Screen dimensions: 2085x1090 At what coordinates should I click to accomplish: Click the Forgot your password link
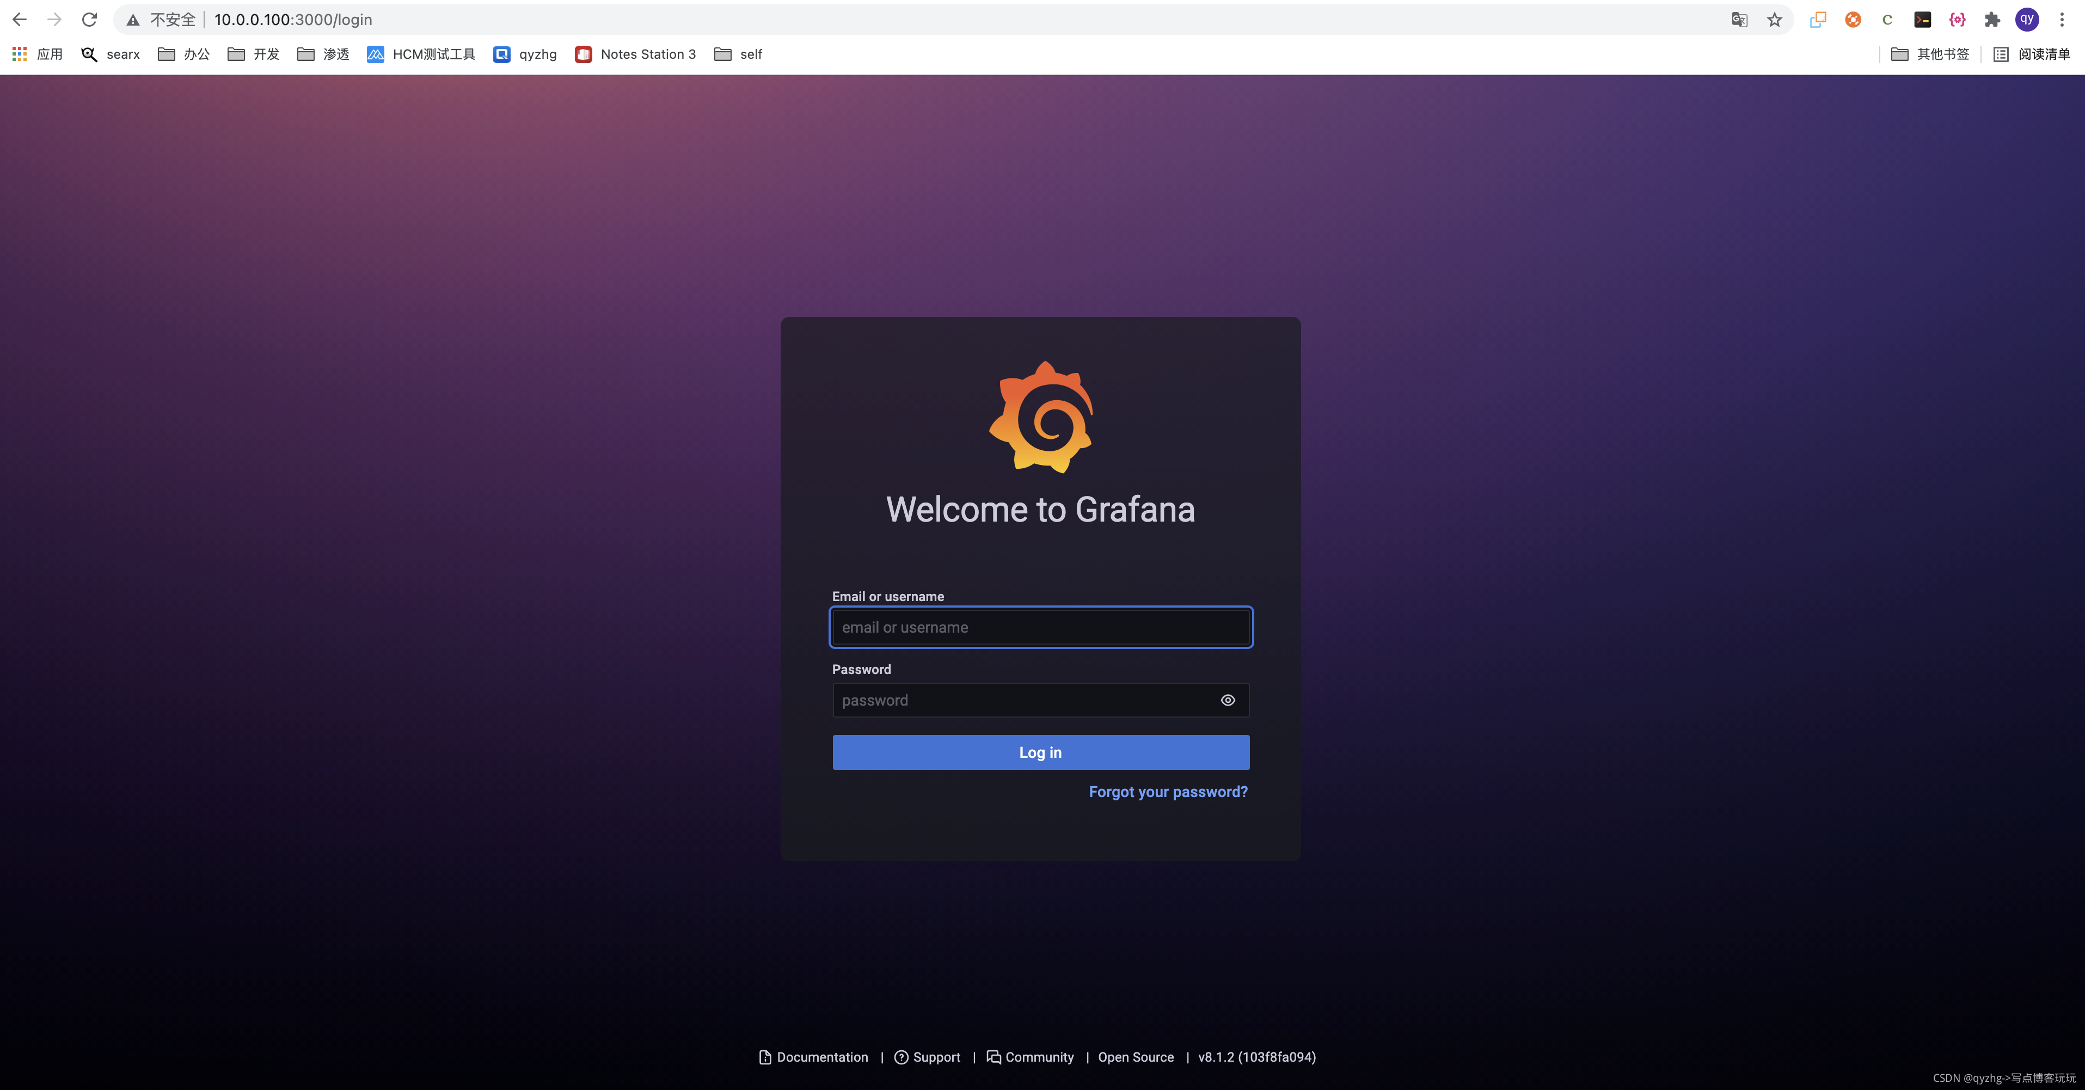tap(1168, 791)
